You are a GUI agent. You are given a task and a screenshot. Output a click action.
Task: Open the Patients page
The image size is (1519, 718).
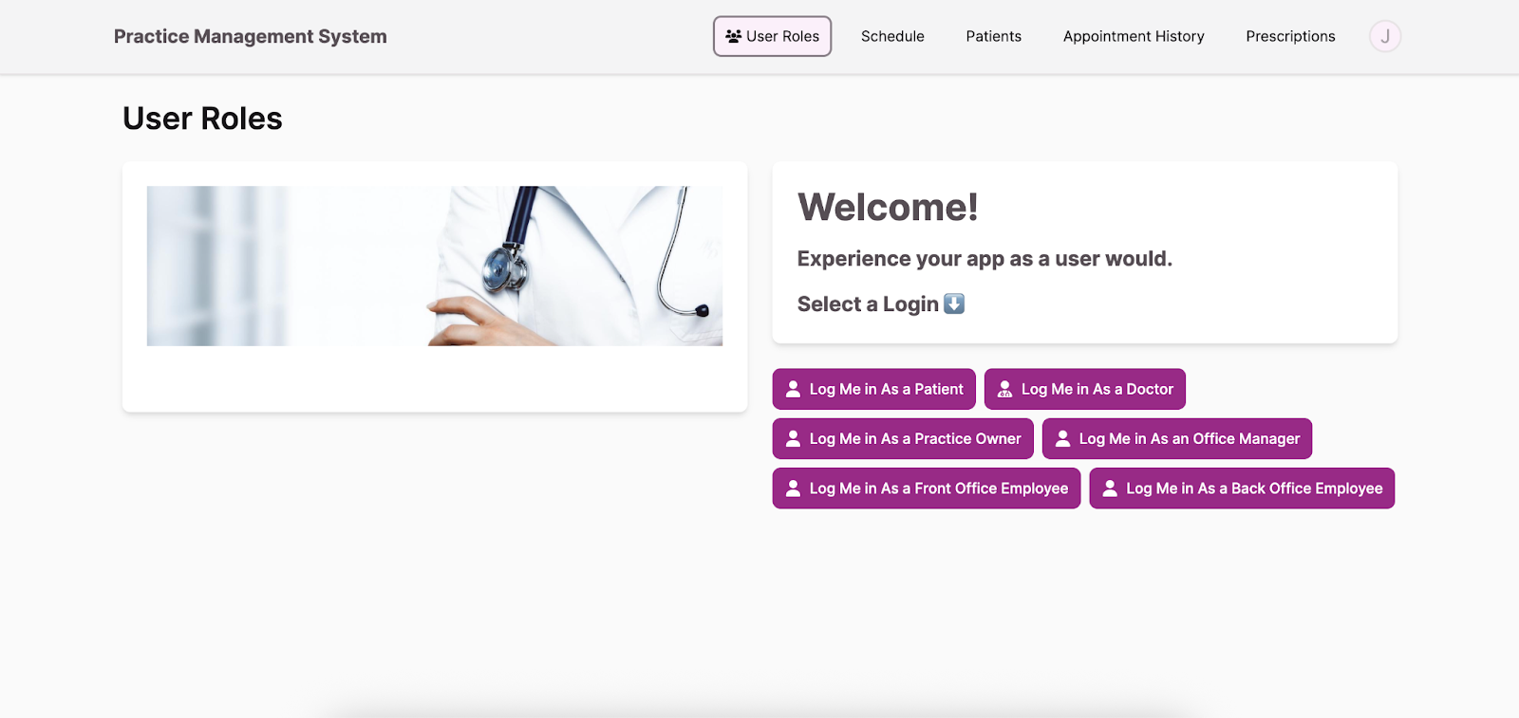coord(993,36)
